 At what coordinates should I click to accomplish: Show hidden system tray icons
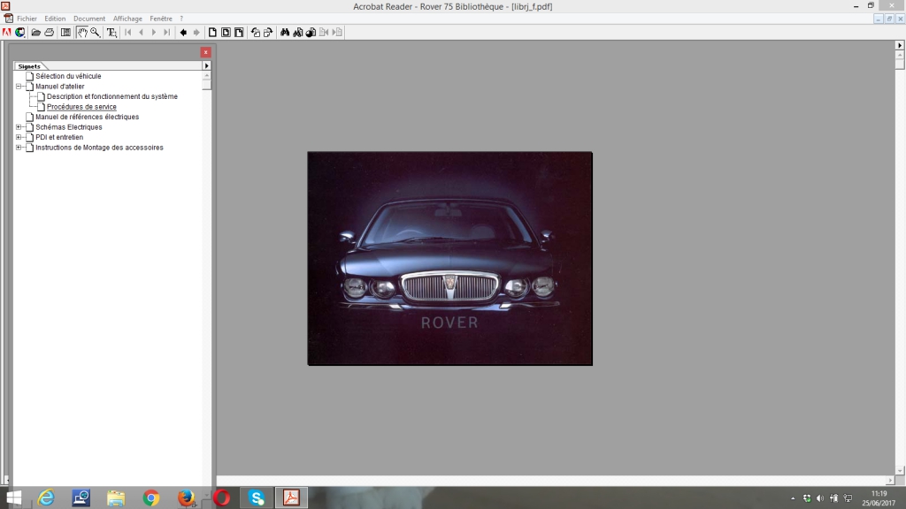tap(793, 498)
